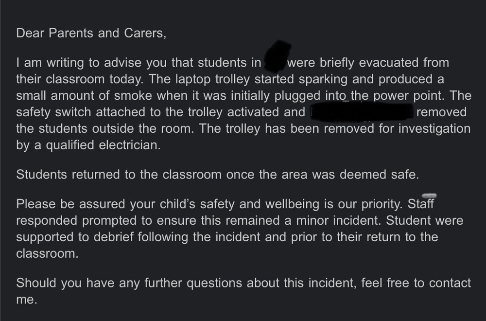Click the black redaction blob after "students in"
This screenshot has height=321, width=486.
point(277,55)
